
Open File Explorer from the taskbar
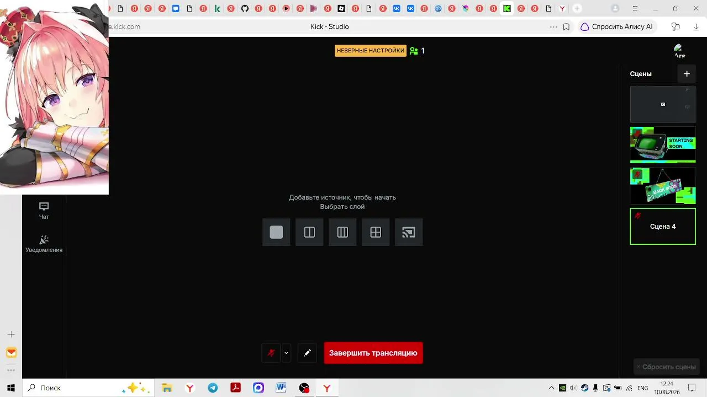tap(167, 388)
